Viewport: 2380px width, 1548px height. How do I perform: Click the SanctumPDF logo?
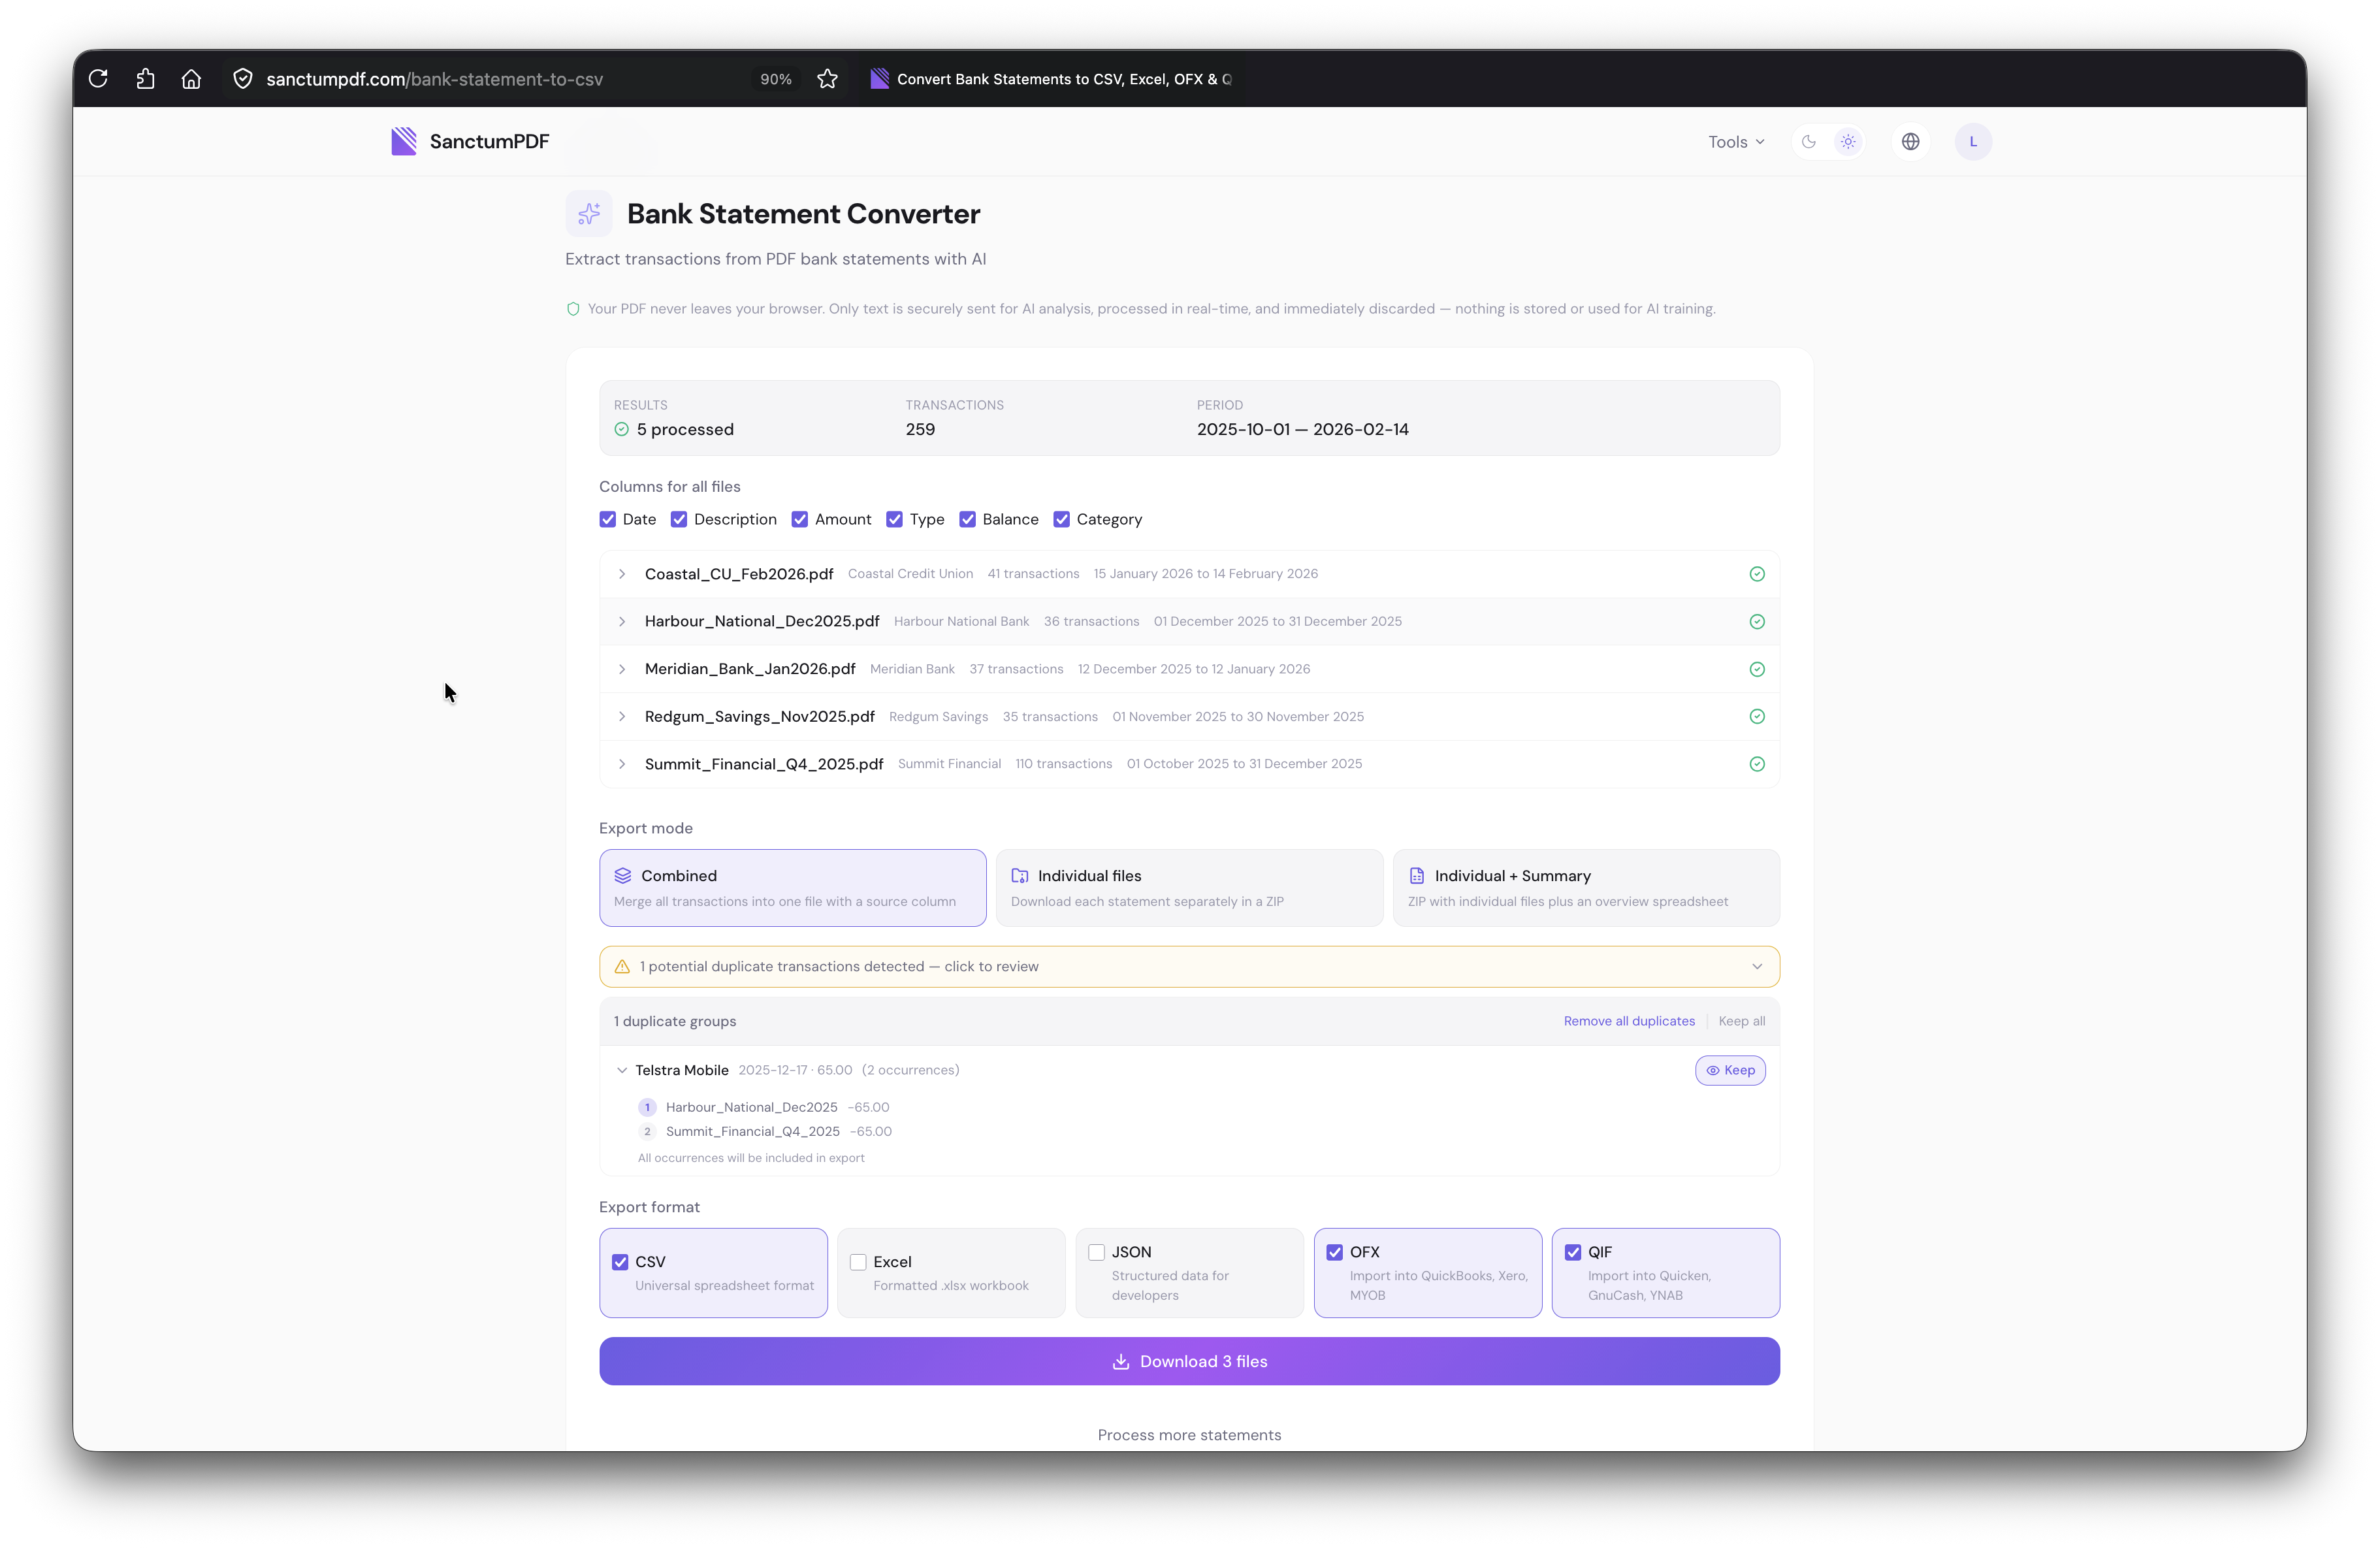click(x=470, y=142)
